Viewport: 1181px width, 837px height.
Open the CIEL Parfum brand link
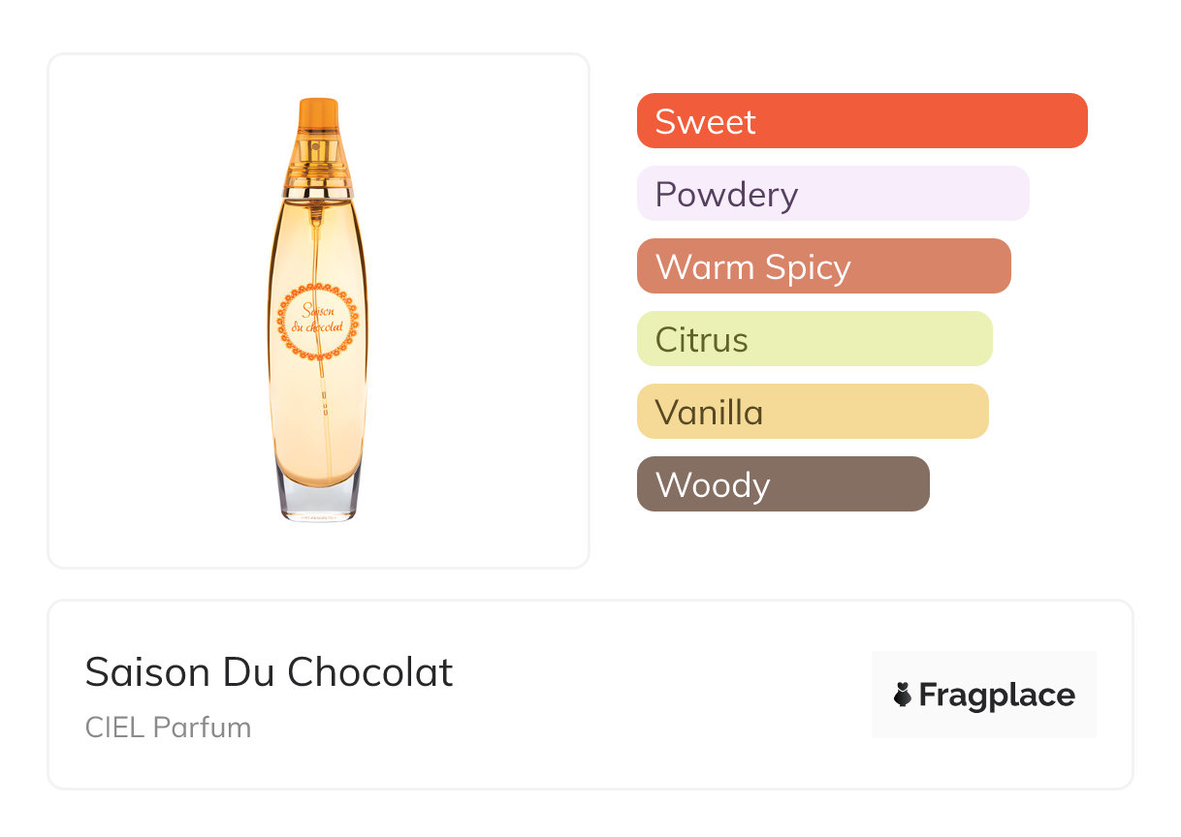(x=168, y=728)
